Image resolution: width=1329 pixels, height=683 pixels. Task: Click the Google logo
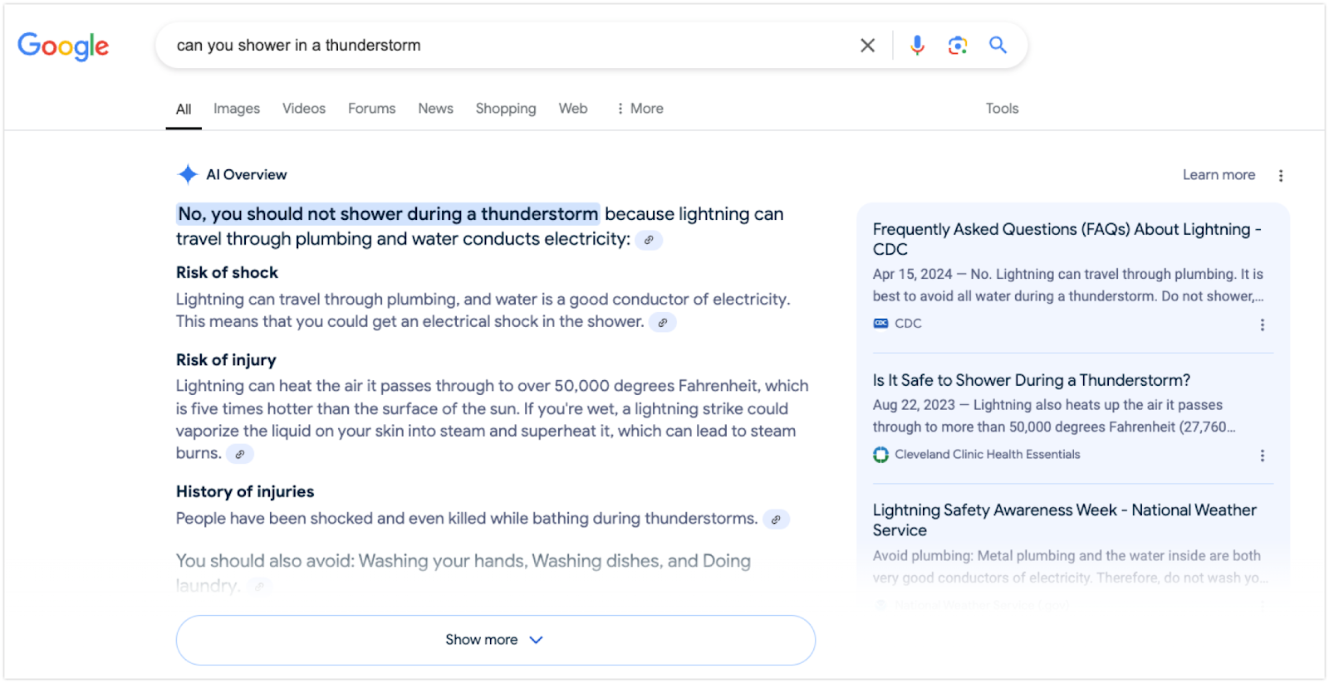[x=63, y=46]
